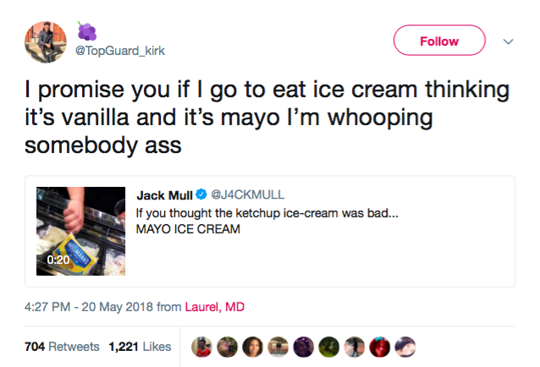
Task: View the 1,221 Likes list
Action: pyautogui.click(x=140, y=347)
